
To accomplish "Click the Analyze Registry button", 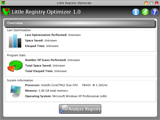I will (x=80, y=109).
